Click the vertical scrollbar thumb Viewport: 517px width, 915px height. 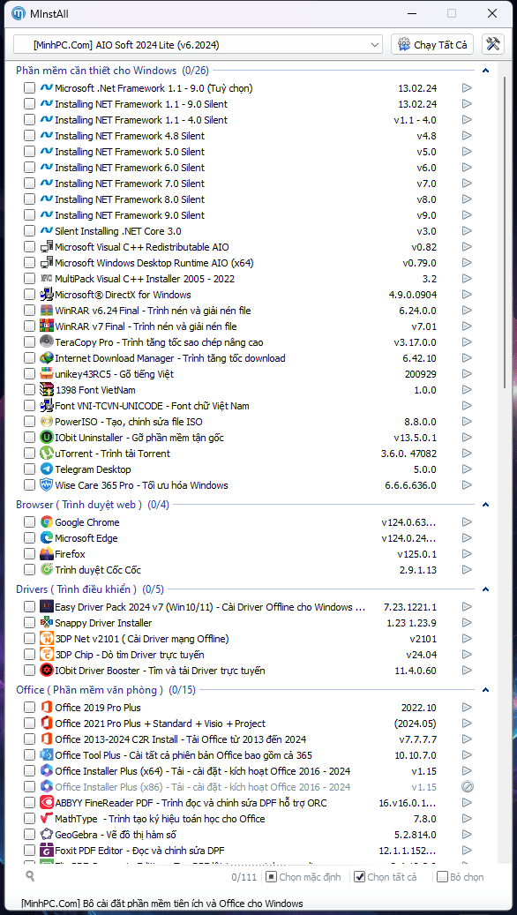[x=506, y=232]
